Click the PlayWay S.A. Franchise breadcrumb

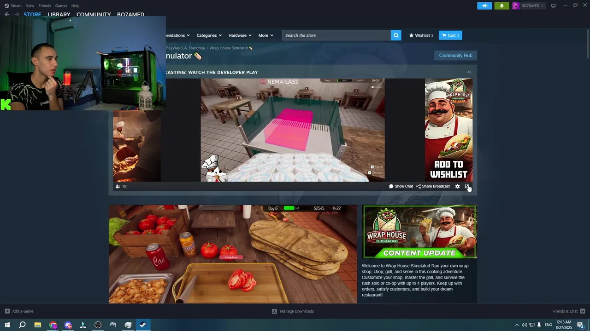coord(185,48)
